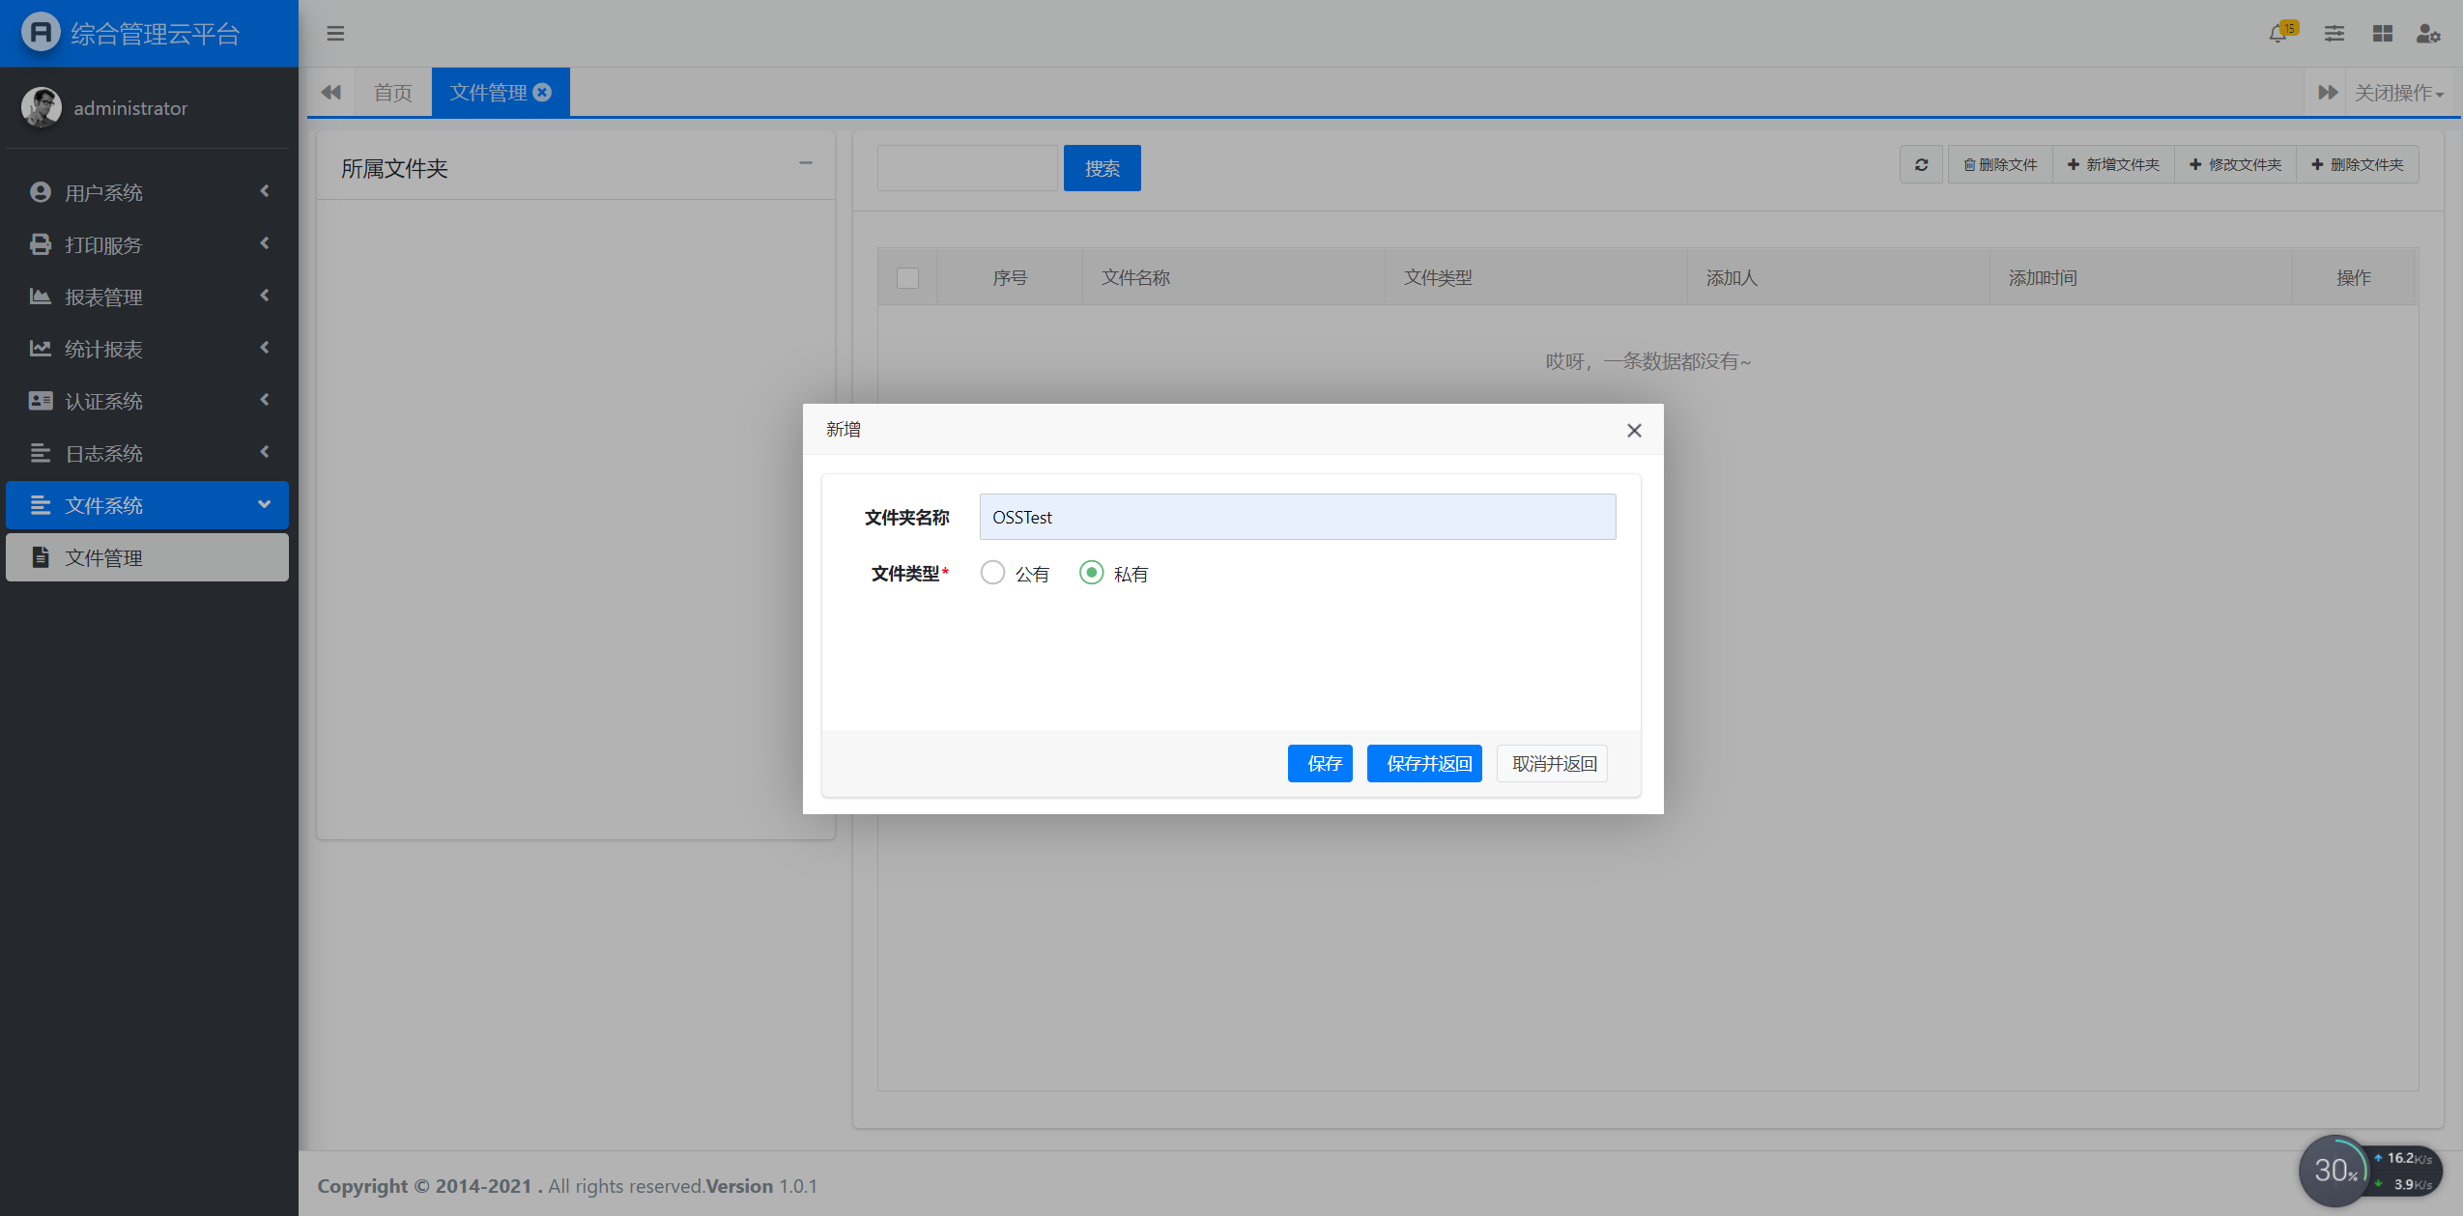Collapse the 文件系统 menu chevron

point(265,504)
